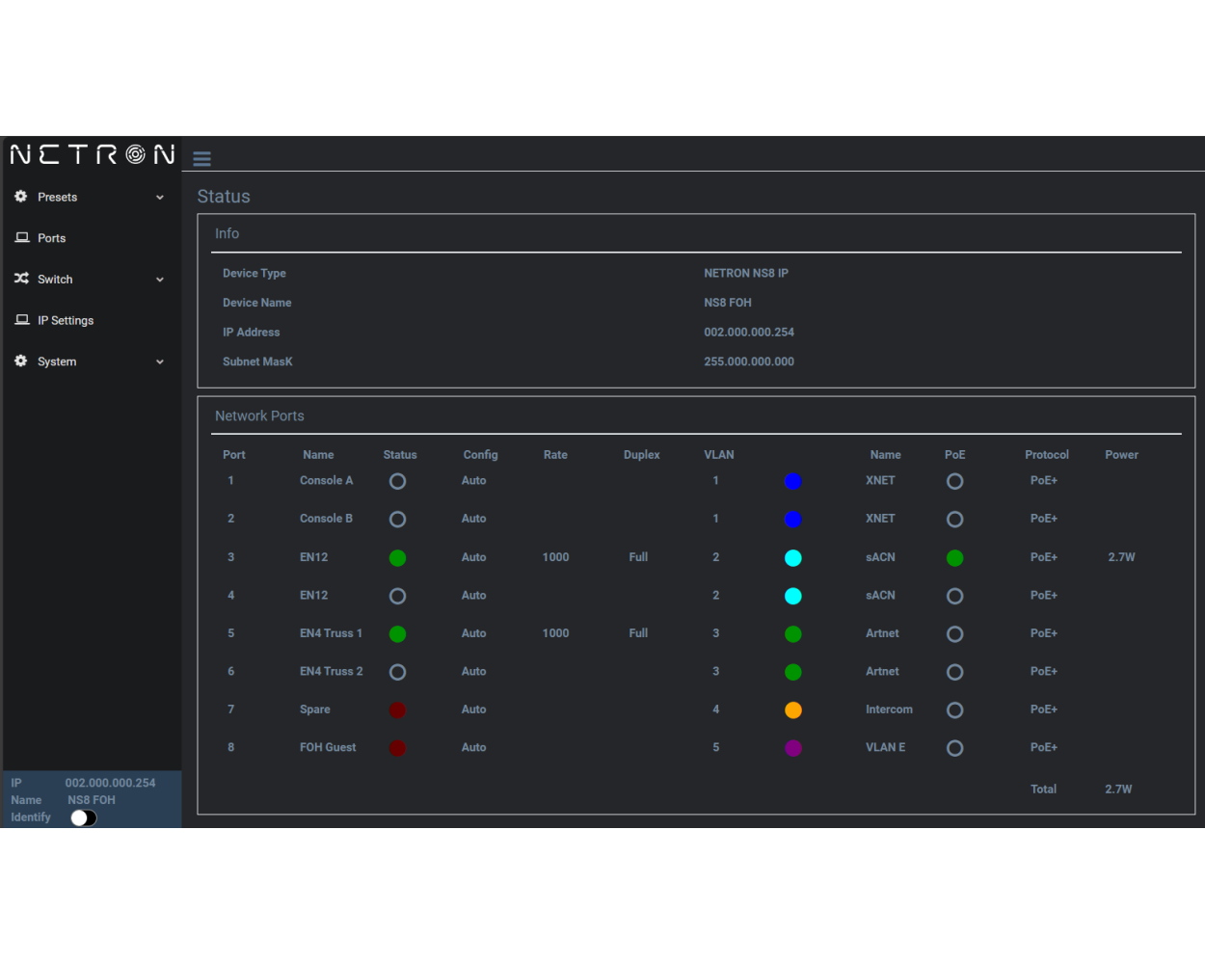Click the System gear icon

(21, 361)
